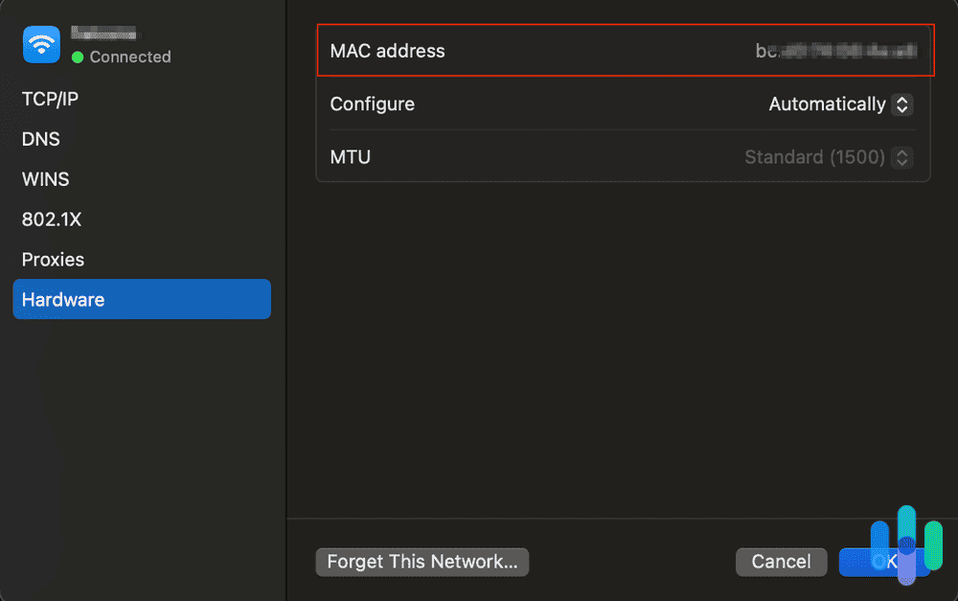View the Proxies settings
Viewport: 958px width, 601px height.
point(53,260)
